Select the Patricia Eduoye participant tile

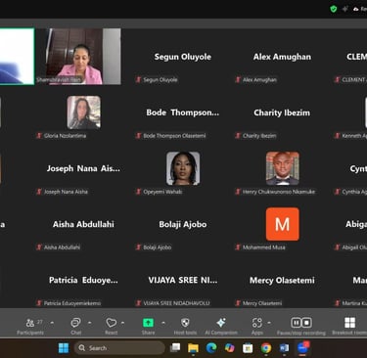[83, 280]
